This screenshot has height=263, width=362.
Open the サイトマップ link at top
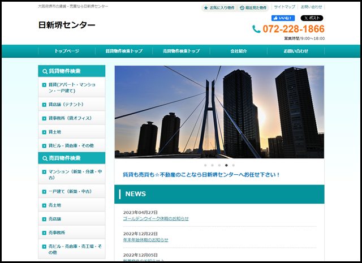[285, 7]
